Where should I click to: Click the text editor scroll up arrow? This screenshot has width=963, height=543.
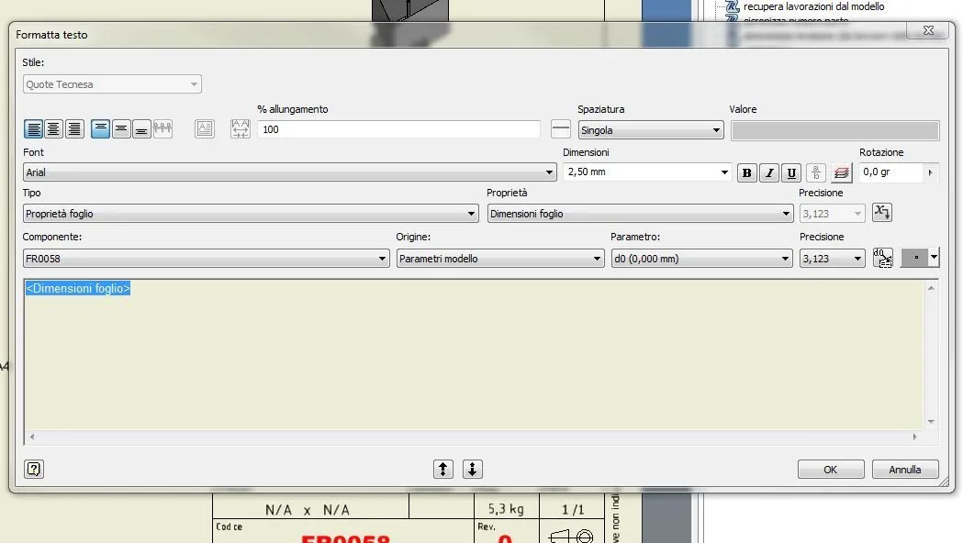pos(931,288)
